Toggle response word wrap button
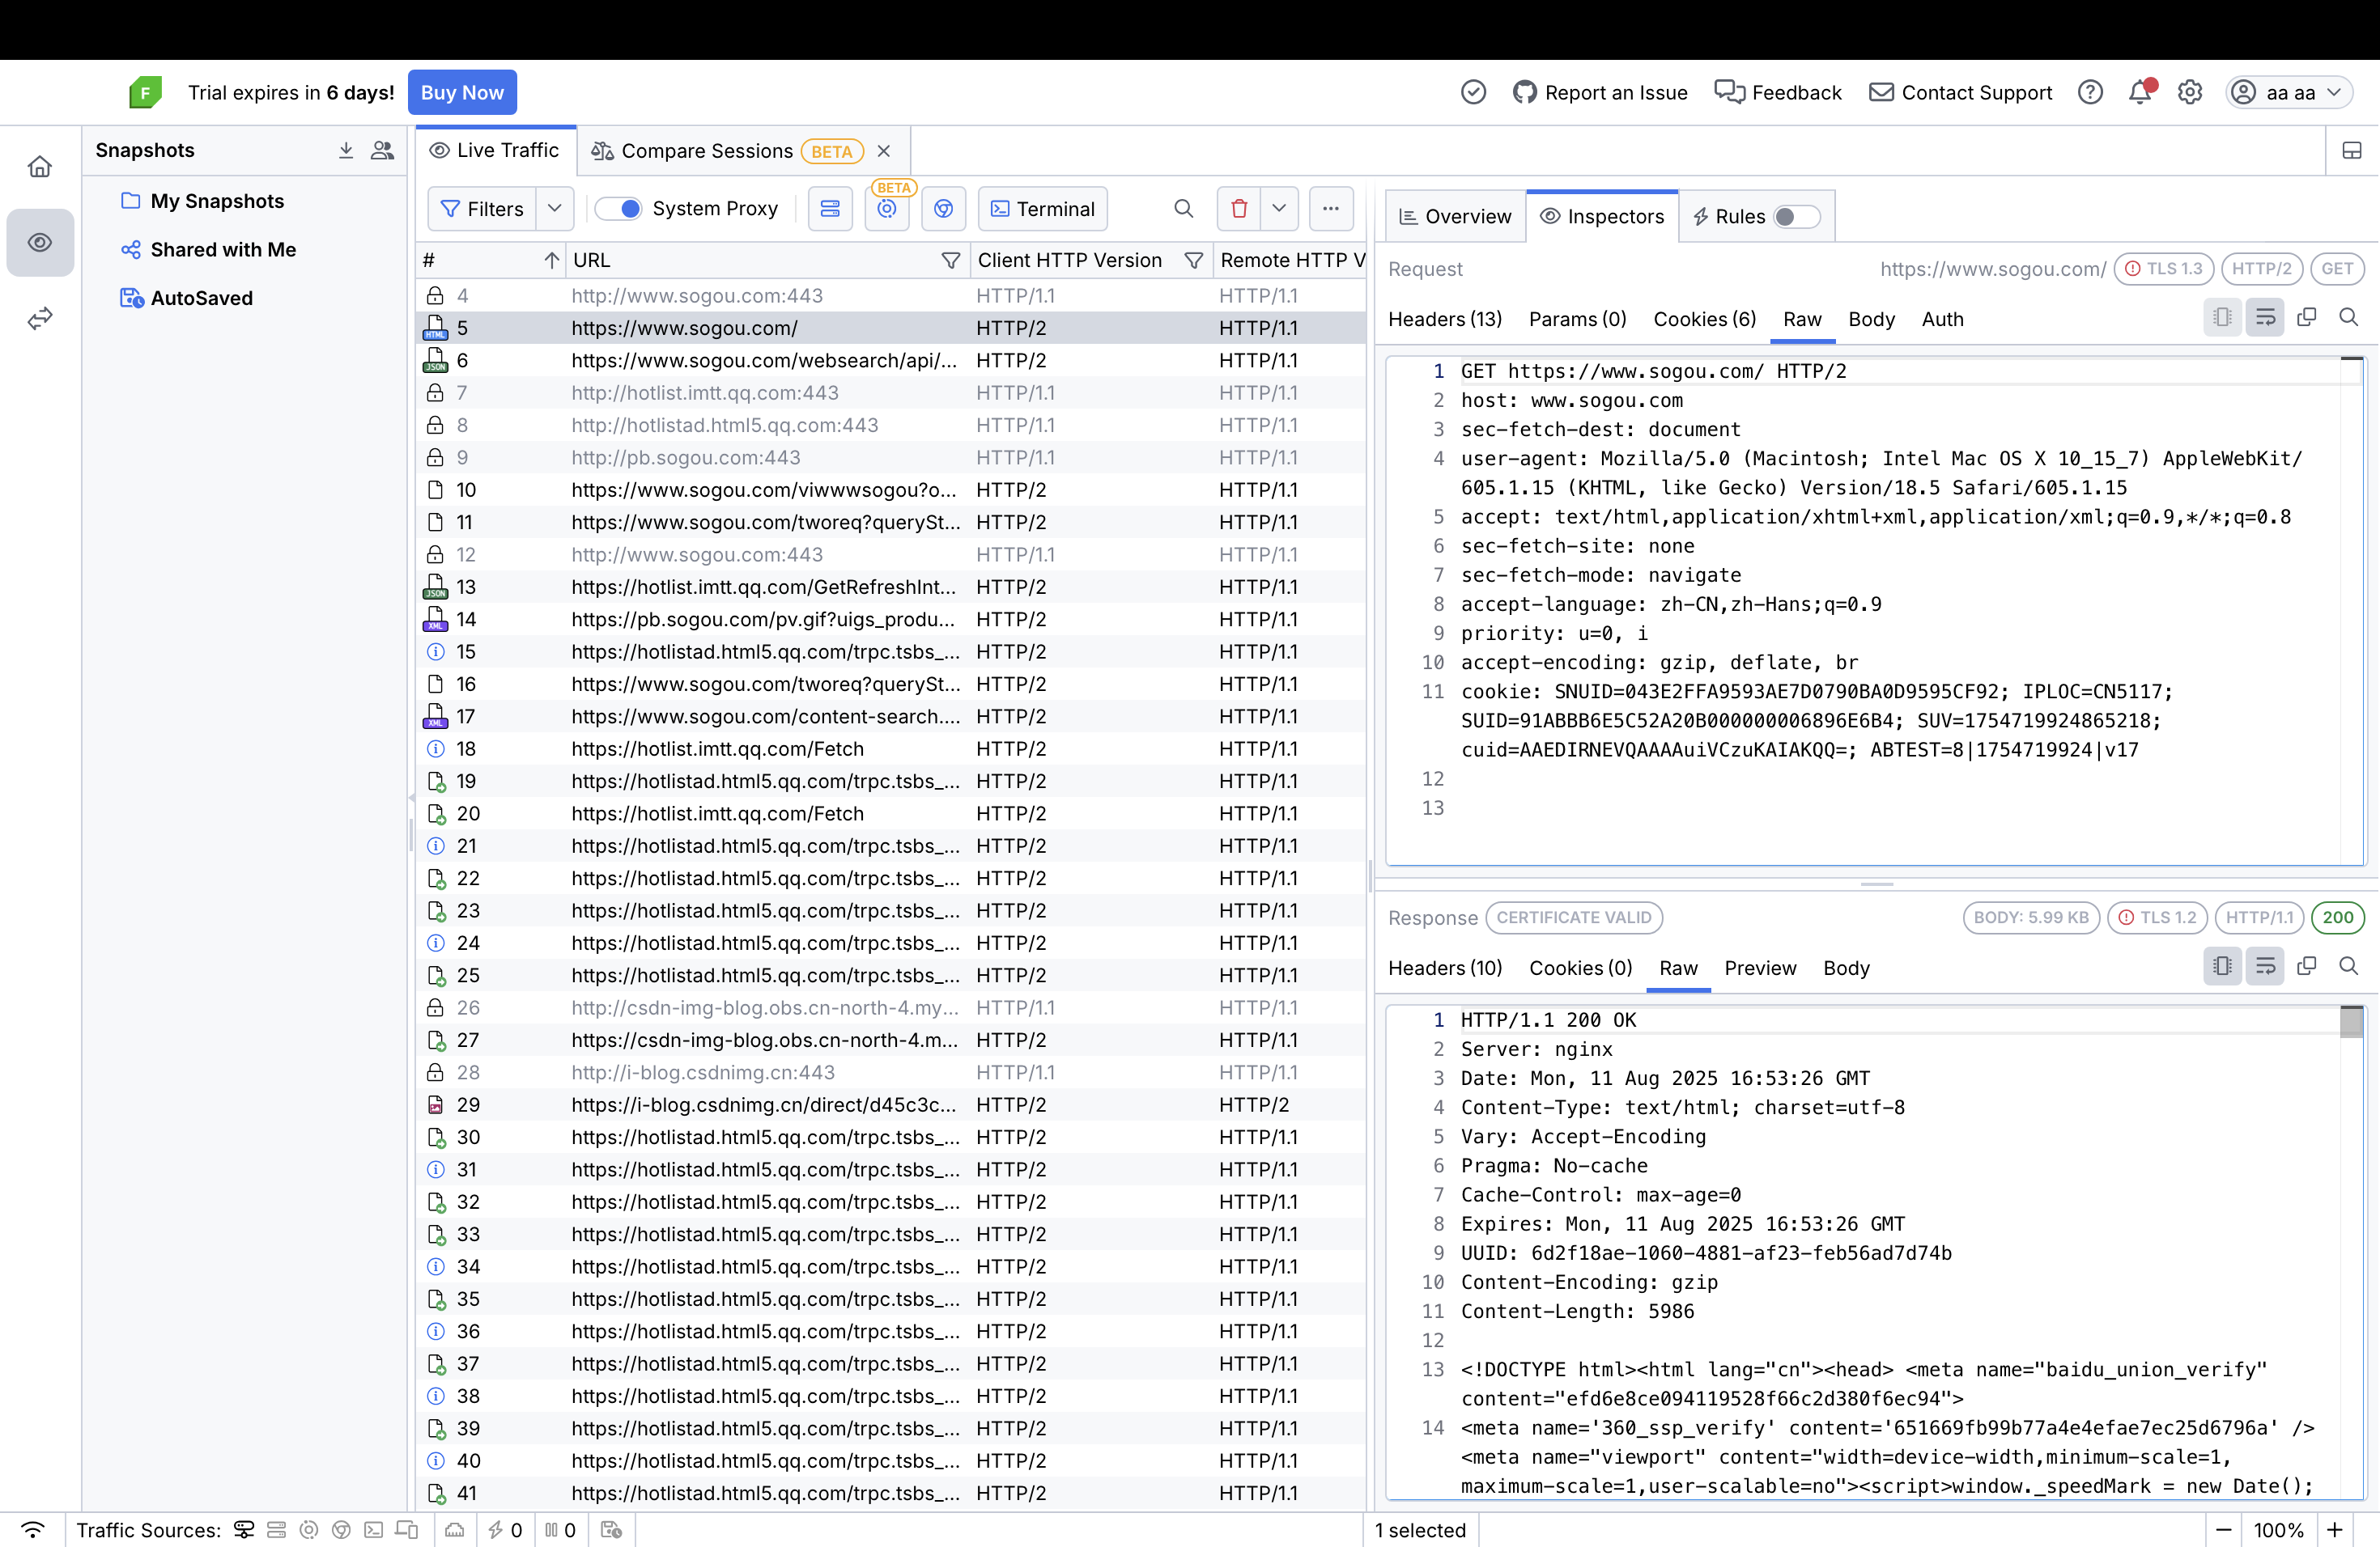The height and width of the screenshot is (1547, 2380). coord(2265,965)
